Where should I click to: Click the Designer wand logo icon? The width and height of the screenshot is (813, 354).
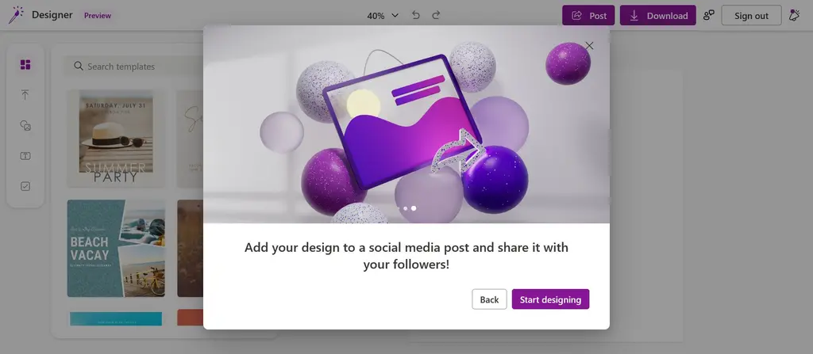16,15
